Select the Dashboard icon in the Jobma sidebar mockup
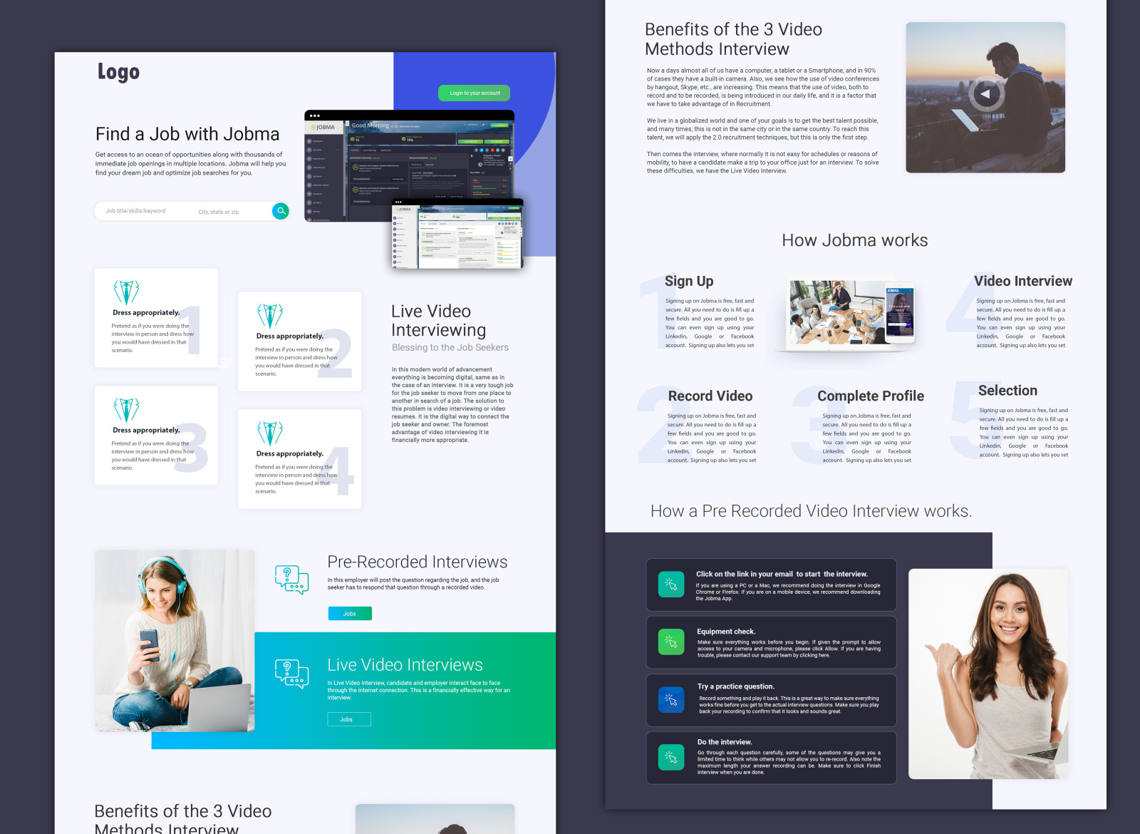The width and height of the screenshot is (1140, 834). (x=309, y=140)
